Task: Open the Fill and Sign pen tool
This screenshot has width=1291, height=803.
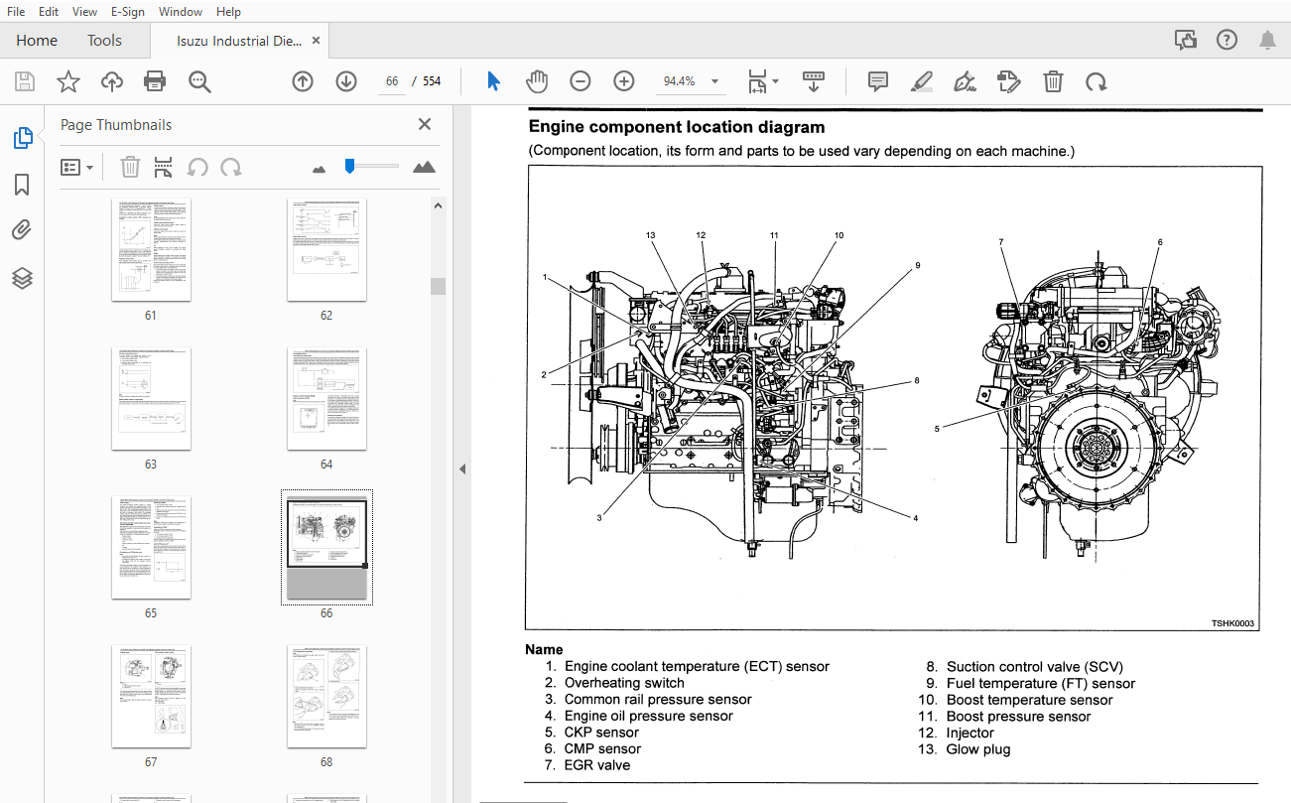Action: [964, 81]
